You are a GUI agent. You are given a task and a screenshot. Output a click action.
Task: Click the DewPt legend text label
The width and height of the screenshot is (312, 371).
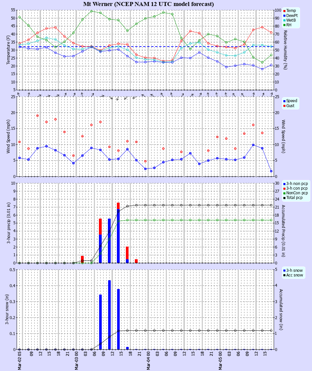click(x=292, y=15)
